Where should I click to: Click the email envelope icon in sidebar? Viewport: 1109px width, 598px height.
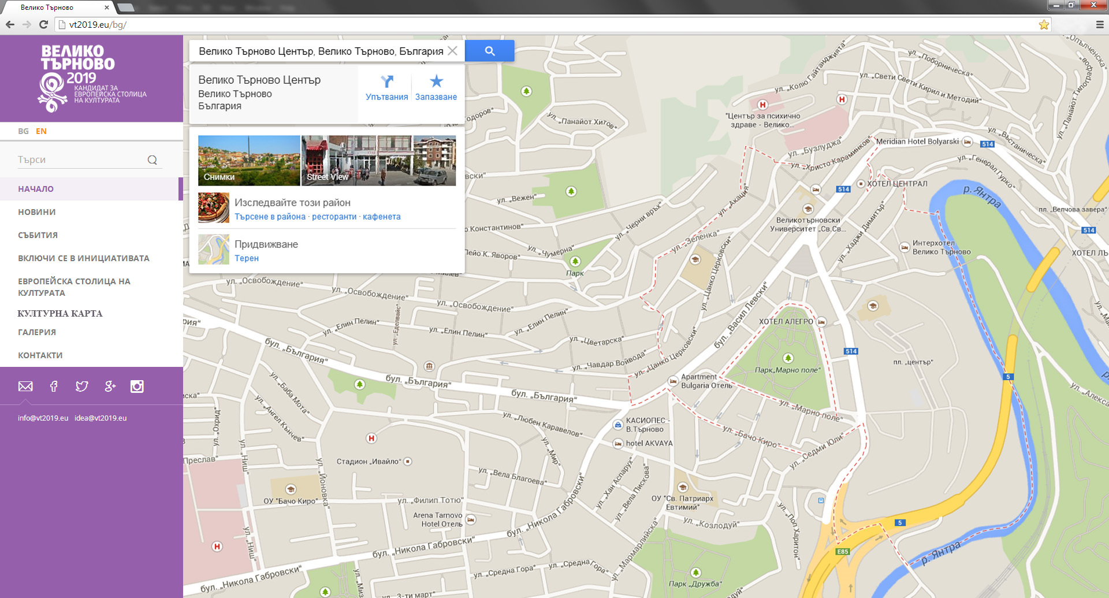pos(25,387)
